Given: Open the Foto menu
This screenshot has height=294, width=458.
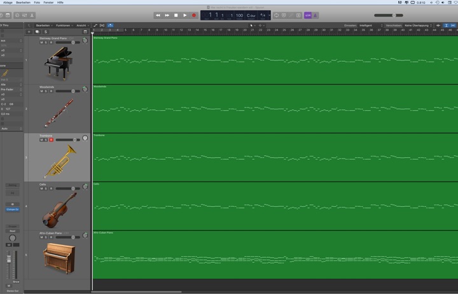Looking at the screenshot, I should pyautogui.click(x=37, y=3).
